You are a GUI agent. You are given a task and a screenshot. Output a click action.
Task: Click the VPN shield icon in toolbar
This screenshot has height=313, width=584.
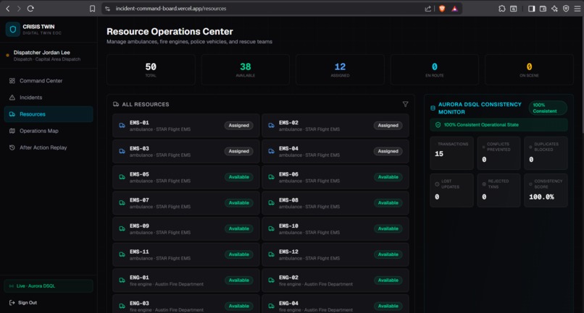566,9
